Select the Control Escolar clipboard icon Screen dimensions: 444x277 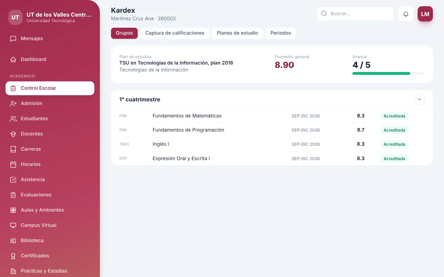pyautogui.click(x=13, y=88)
